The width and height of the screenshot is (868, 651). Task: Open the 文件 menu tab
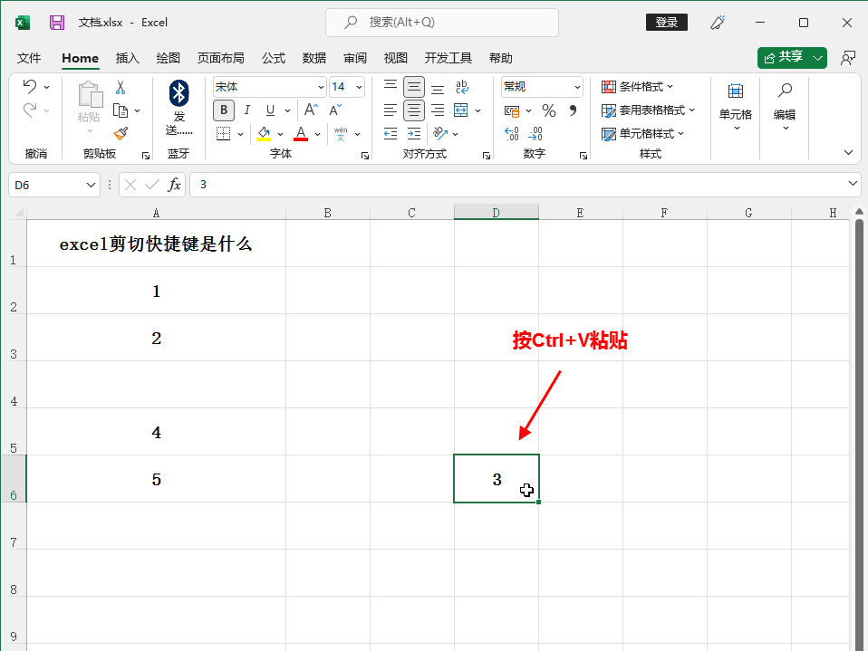pyautogui.click(x=29, y=58)
